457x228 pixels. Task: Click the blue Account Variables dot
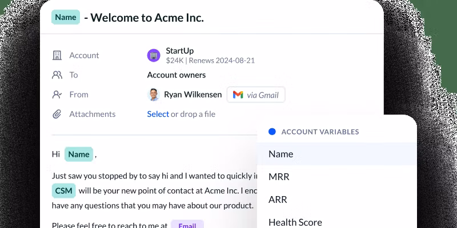pyautogui.click(x=272, y=132)
